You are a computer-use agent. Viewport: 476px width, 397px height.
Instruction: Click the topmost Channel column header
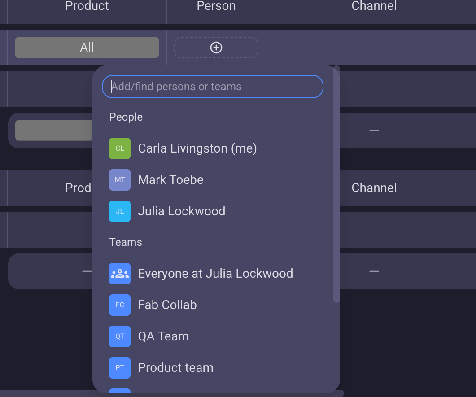[x=374, y=6]
